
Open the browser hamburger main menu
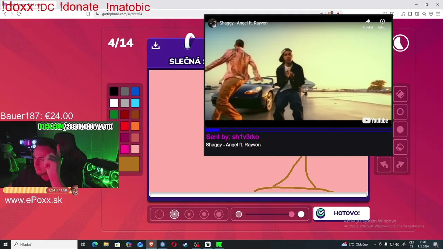point(438,14)
